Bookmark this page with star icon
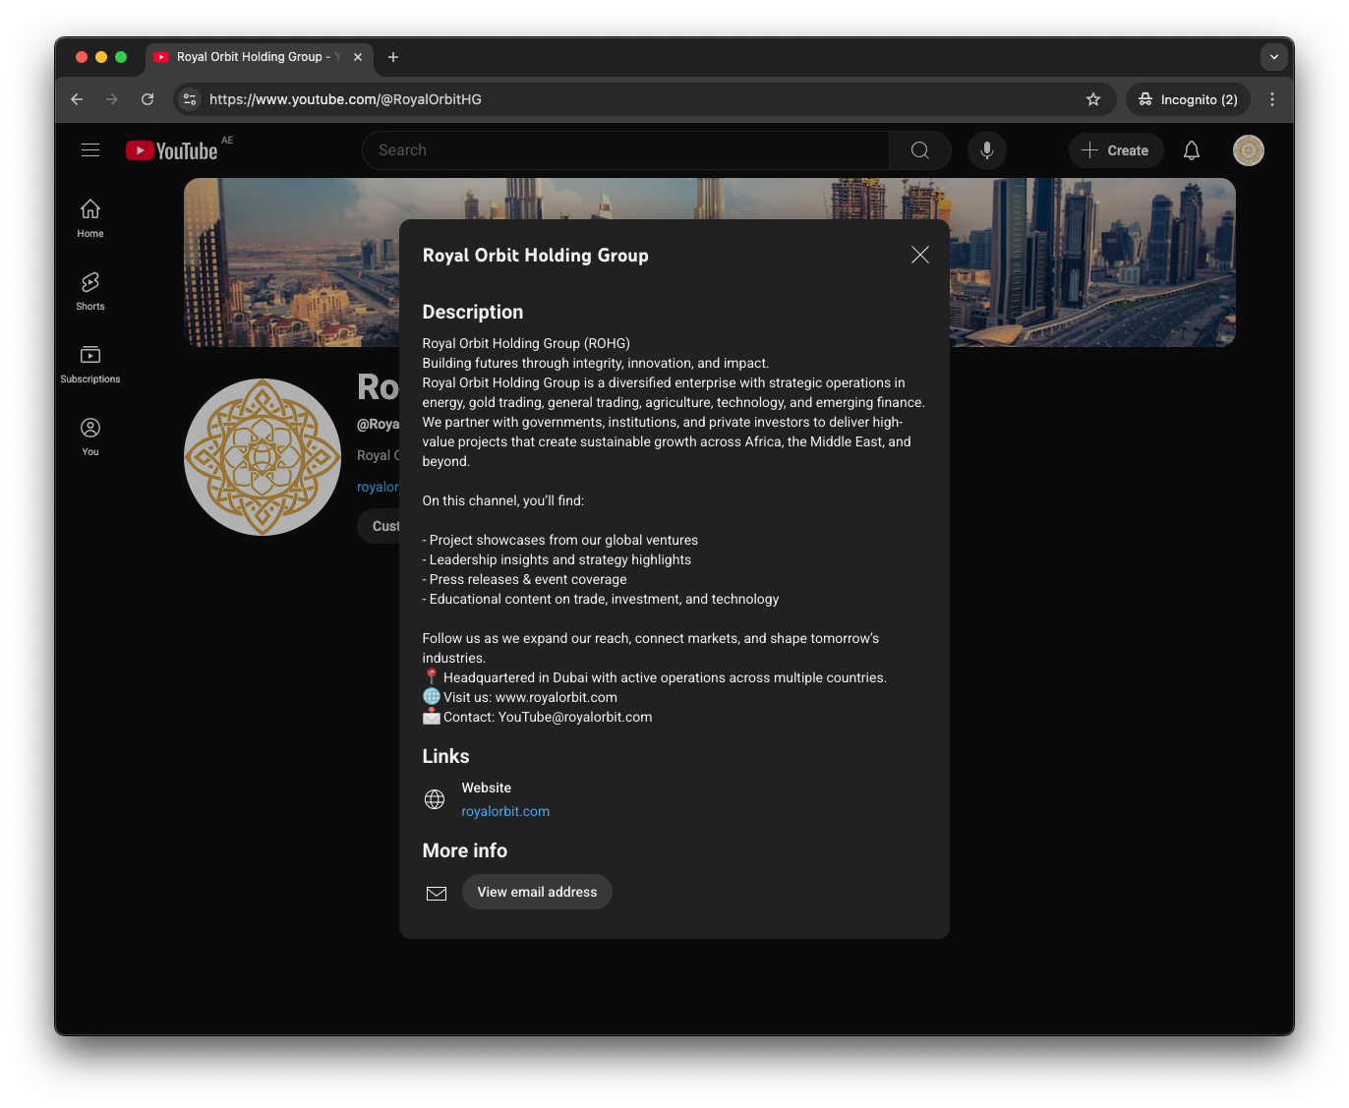1349x1108 pixels. tap(1093, 99)
